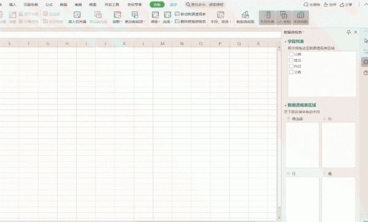Screen dimensions: 368x222
Task: Click the formula bar input
Action: [140, 35]
